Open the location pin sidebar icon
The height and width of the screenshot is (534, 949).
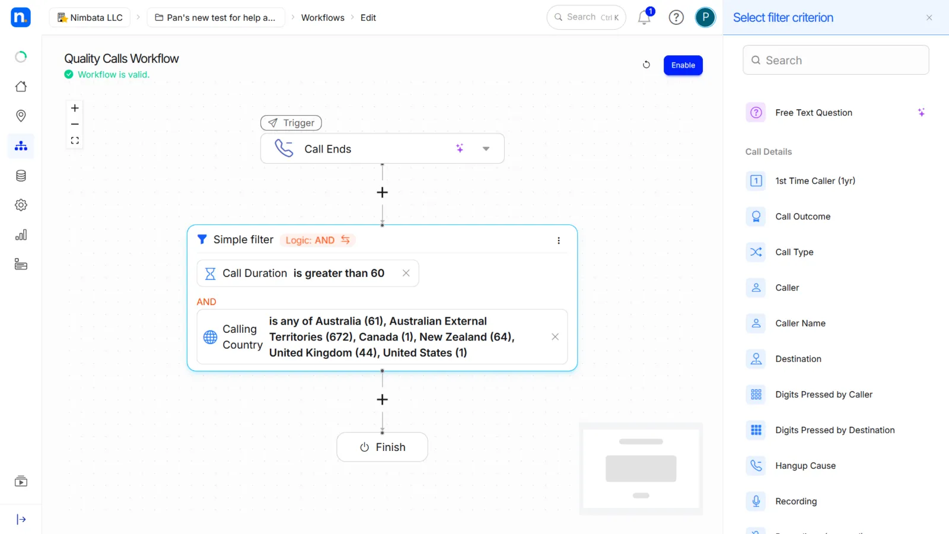tap(21, 116)
